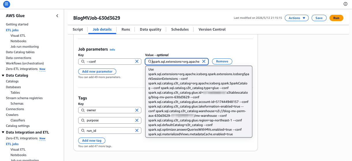The image size is (352, 161).
Task: Open Getting started in sidebar
Action: pos(17,24)
